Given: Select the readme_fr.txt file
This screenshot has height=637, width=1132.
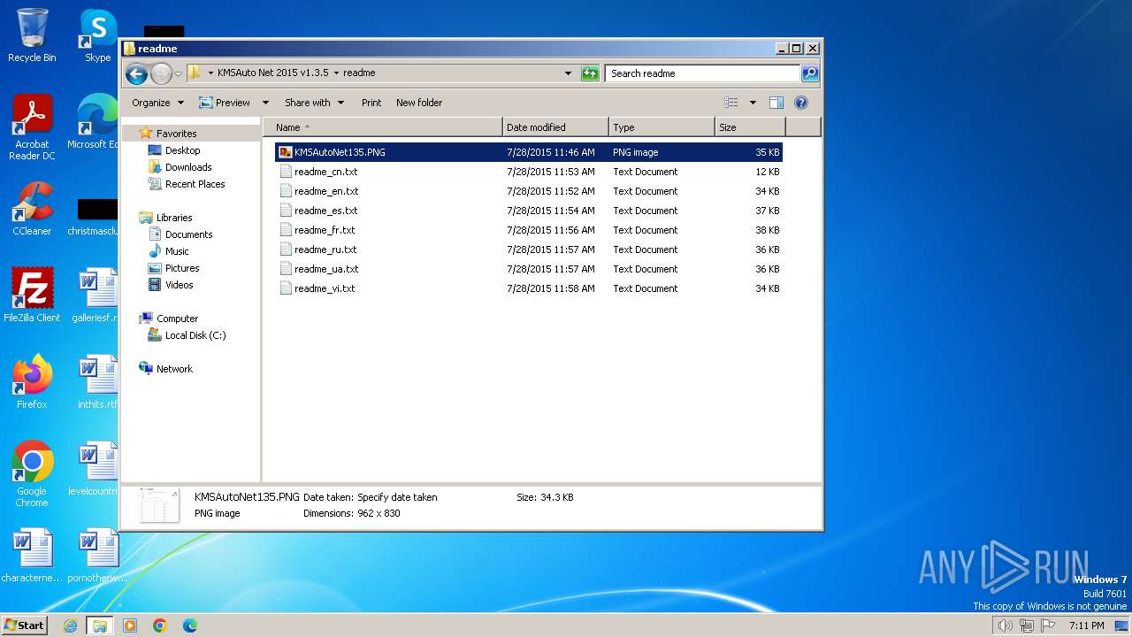Looking at the screenshot, I should [x=529, y=230].
